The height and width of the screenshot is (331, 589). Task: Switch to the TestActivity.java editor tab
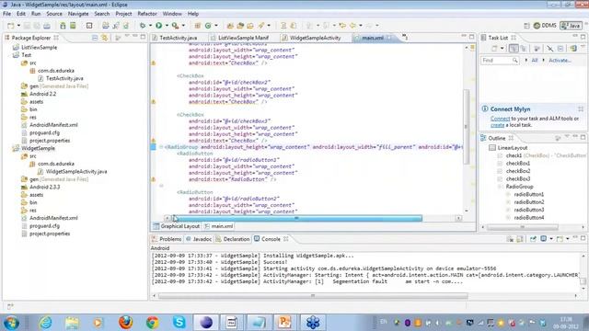178,38
